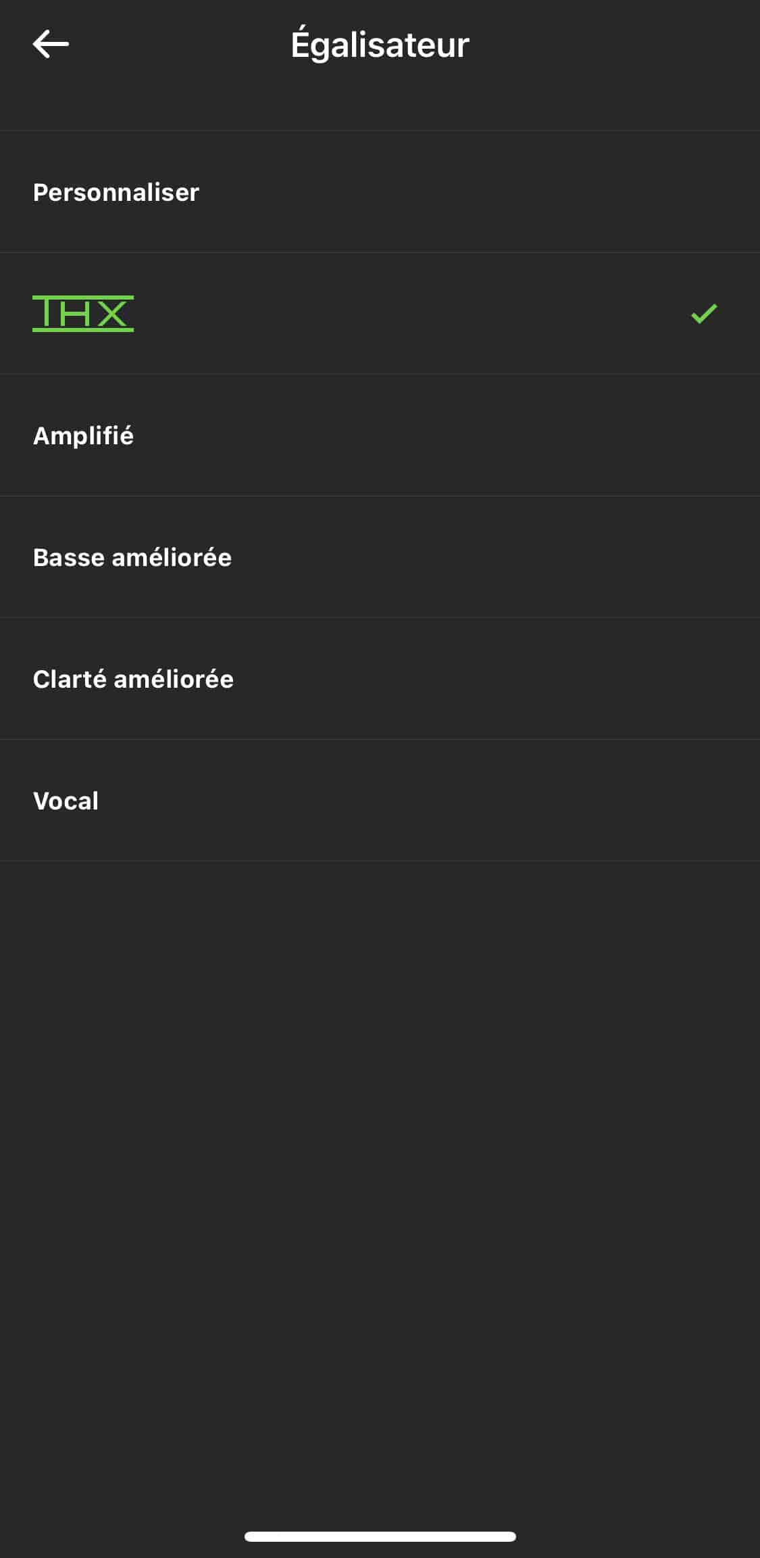Pick the THX equalizer preset row

[380, 314]
